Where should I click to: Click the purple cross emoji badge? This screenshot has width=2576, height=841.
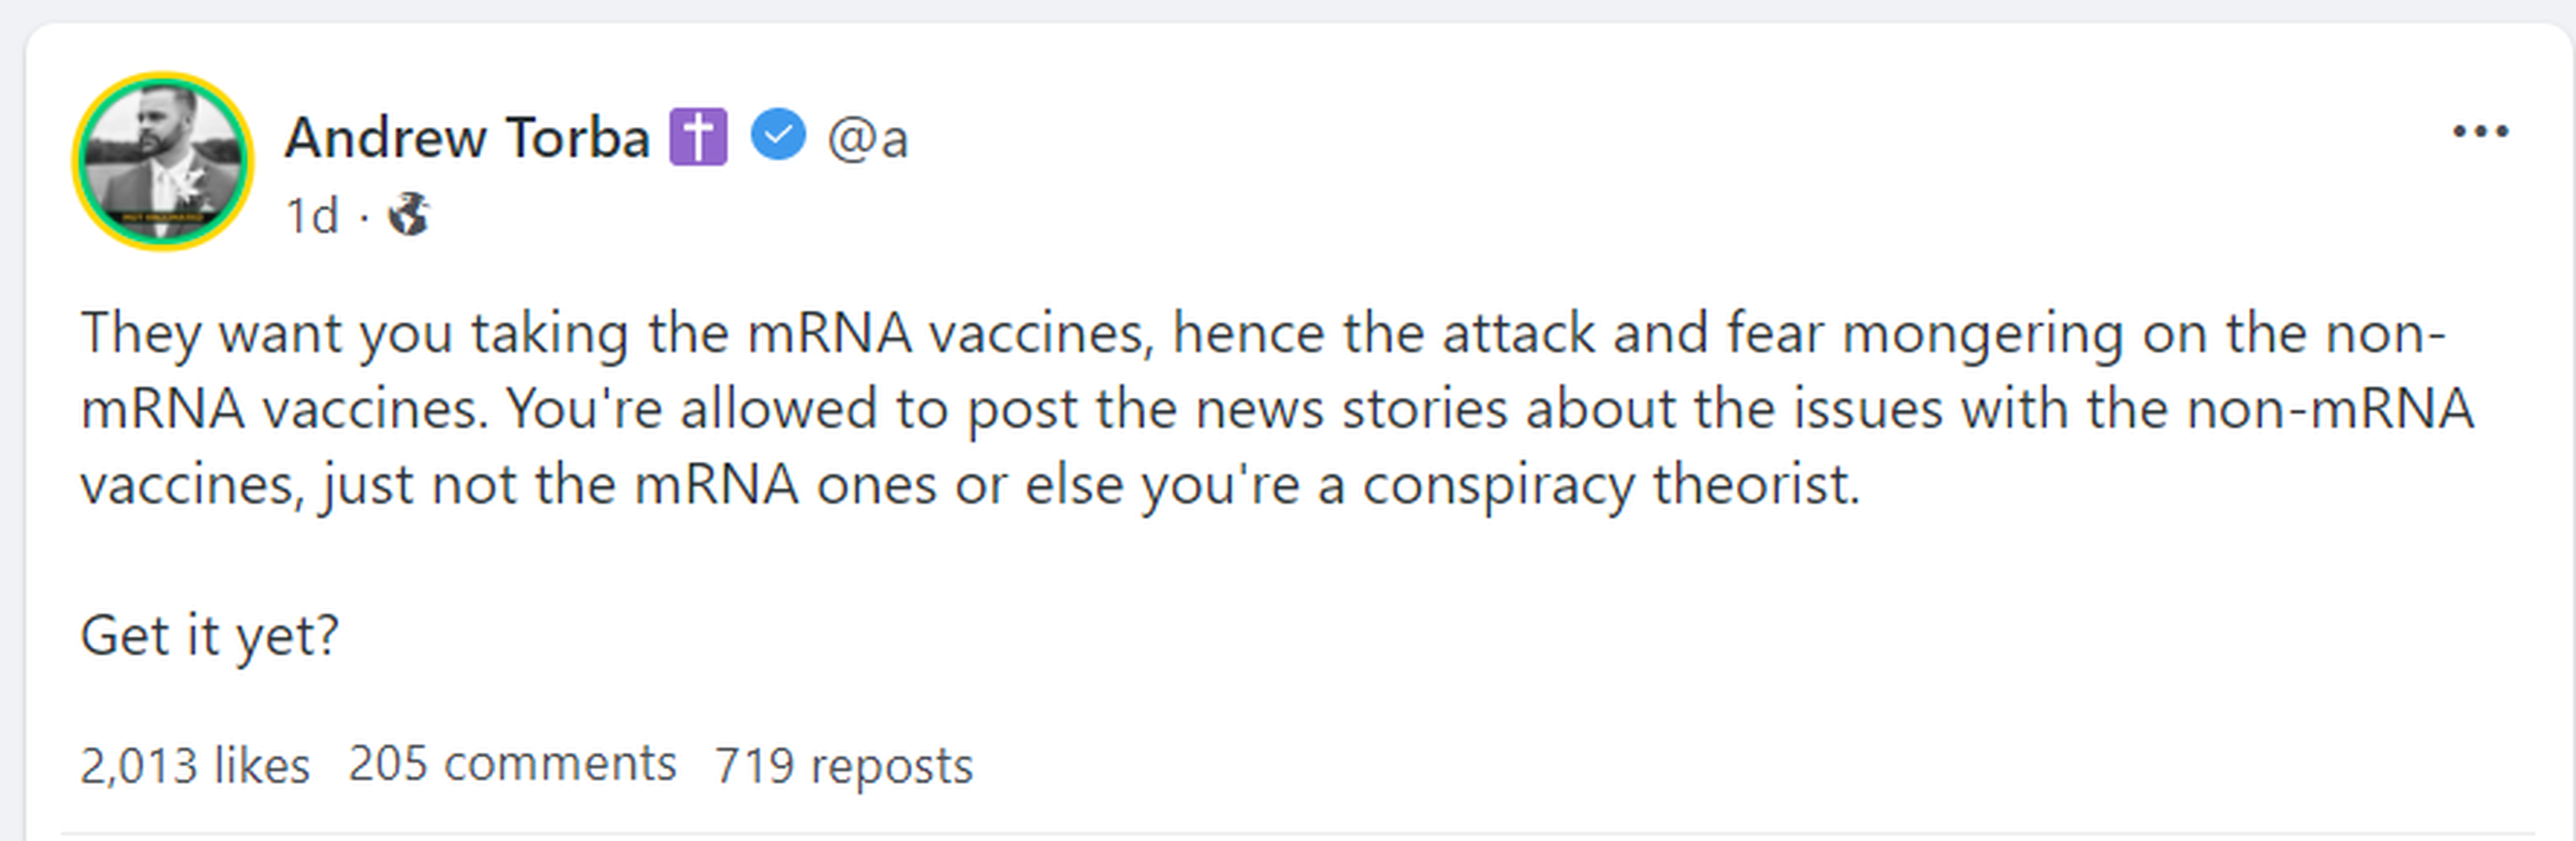coord(698,137)
